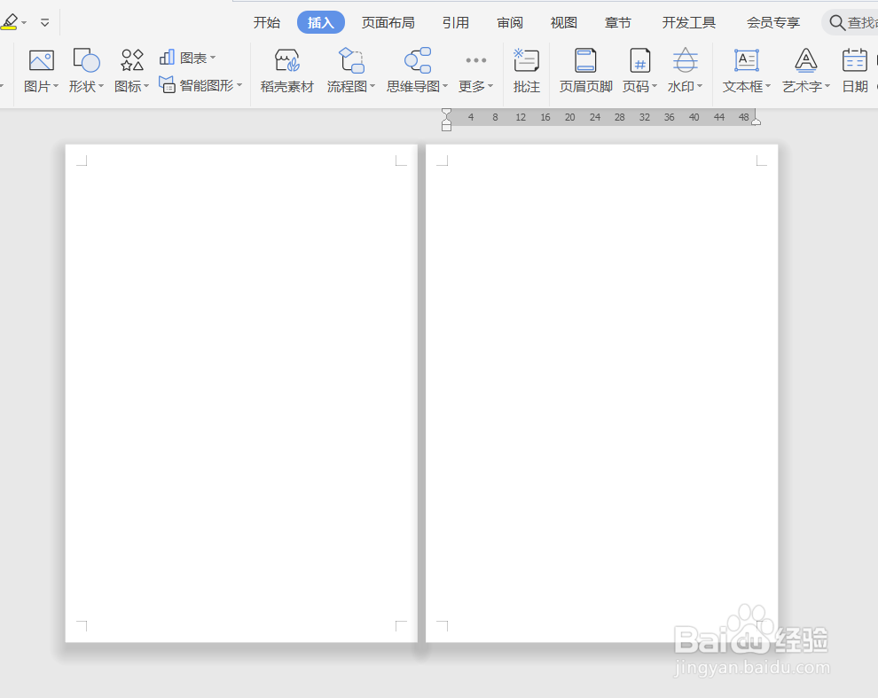This screenshot has width=878, height=698.
Task: Click the Flowchart (流程图) icon
Action: 351,60
